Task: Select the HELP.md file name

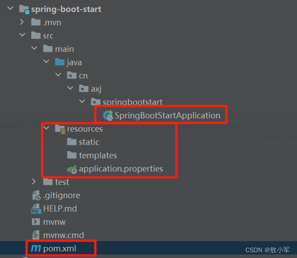Action: click(x=60, y=208)
